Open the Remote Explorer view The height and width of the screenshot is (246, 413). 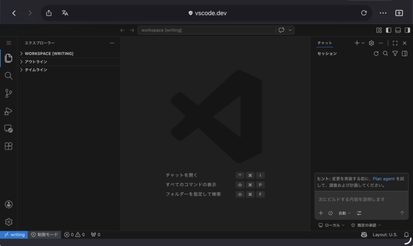pos(8,128)
